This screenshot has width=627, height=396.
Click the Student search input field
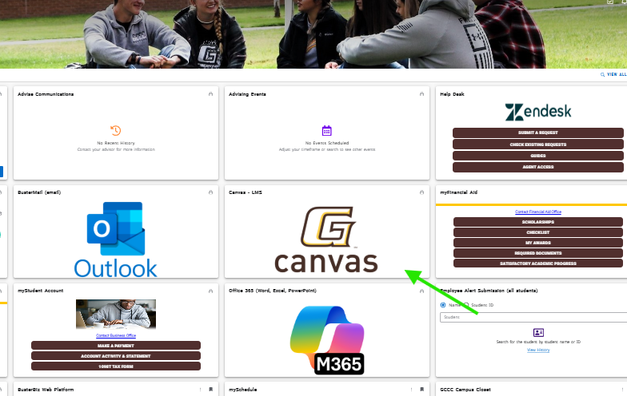point(533,317)
